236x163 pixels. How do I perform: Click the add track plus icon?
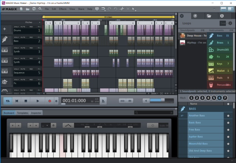coord(5,29)
